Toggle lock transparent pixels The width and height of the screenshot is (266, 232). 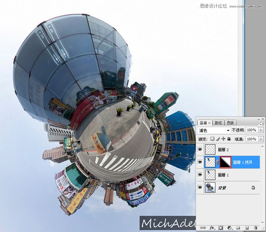[x=213, y=139]
